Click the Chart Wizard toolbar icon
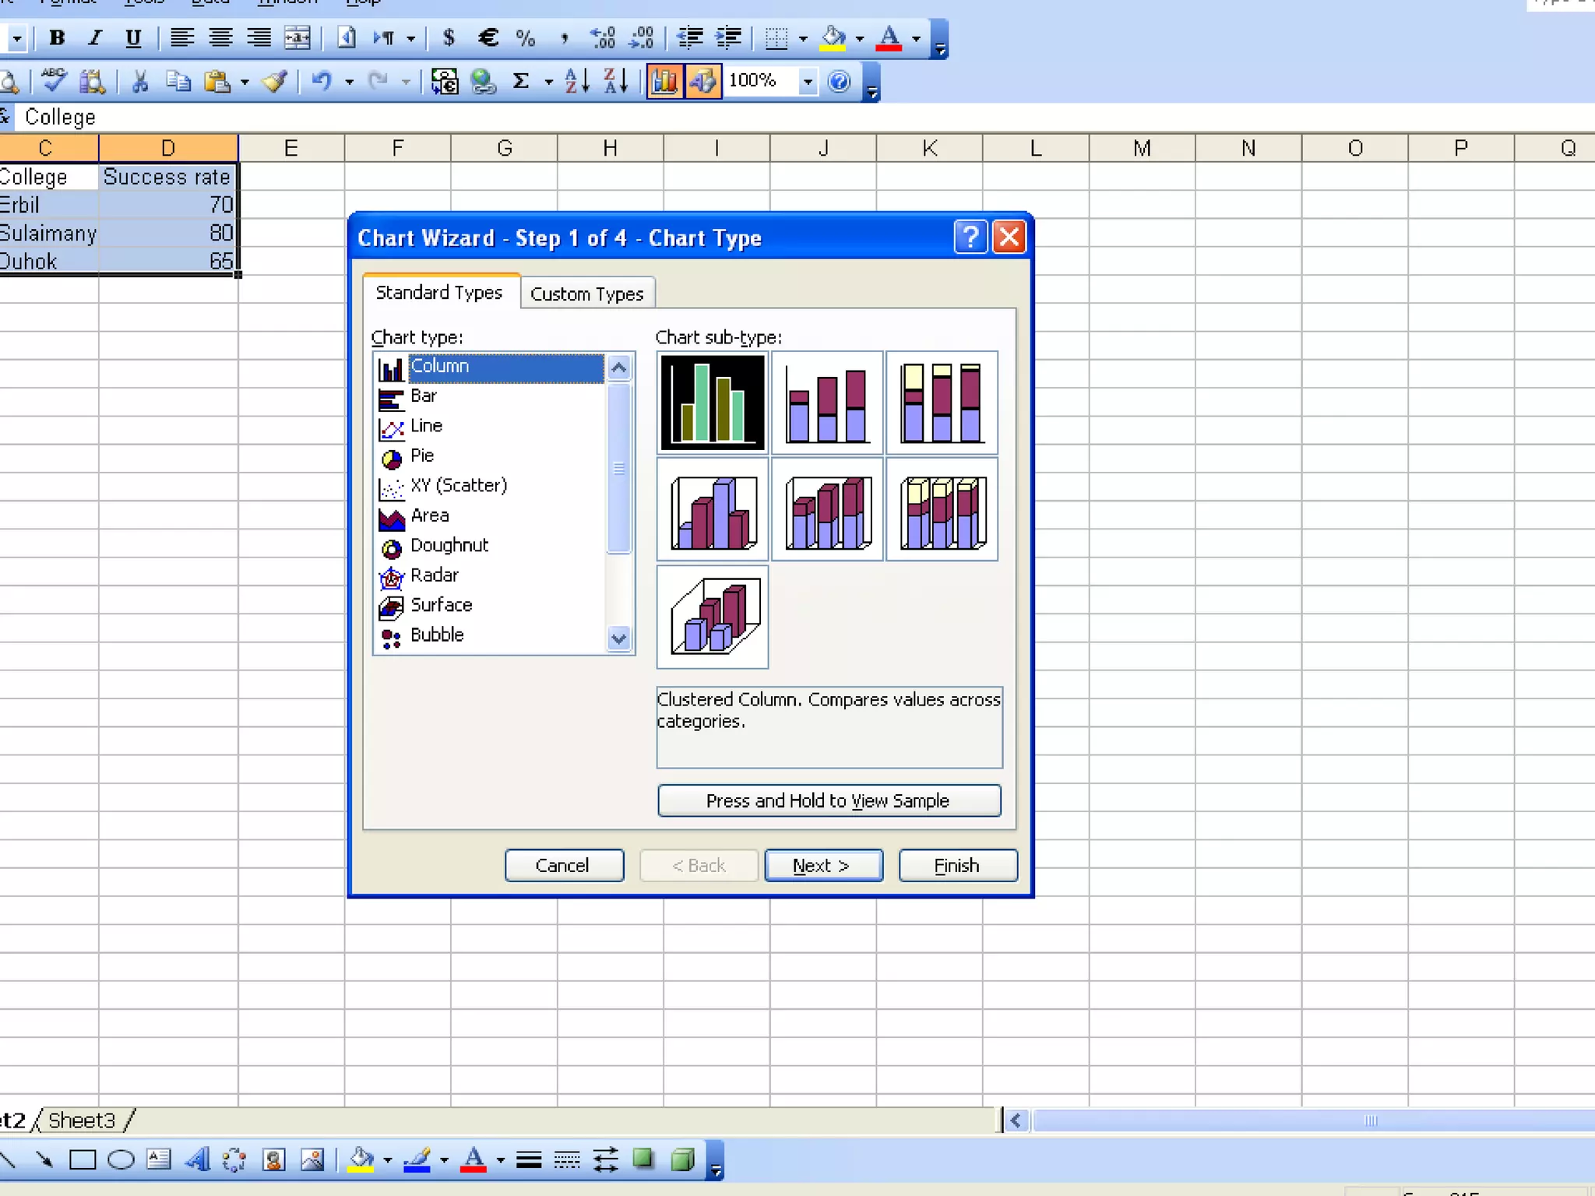The height and width of the screenshot is (1196, 1595). coord(664,81)
